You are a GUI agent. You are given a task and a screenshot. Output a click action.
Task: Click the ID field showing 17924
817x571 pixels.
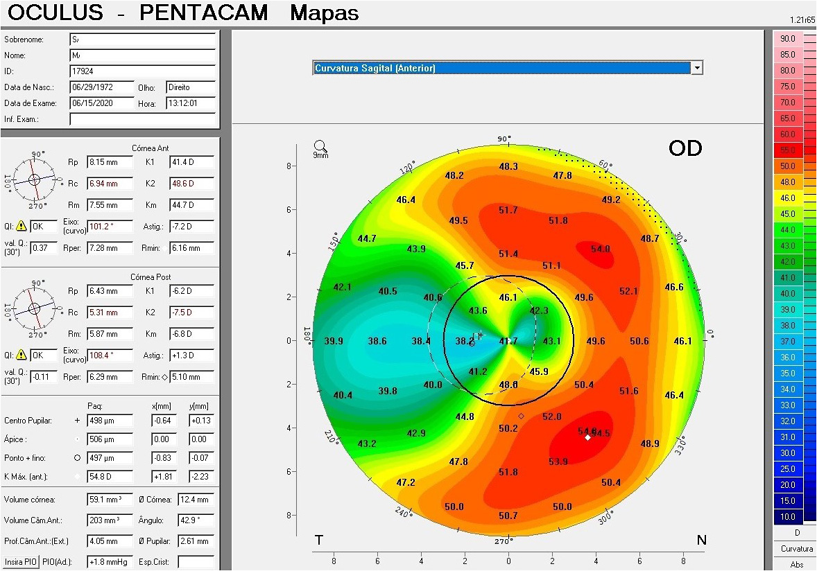point(142,71)
